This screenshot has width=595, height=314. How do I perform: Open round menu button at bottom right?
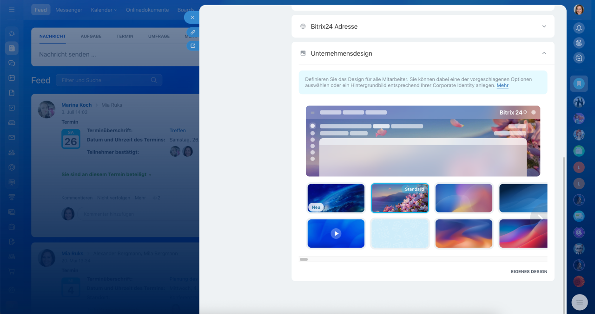(x=579, y=302)
